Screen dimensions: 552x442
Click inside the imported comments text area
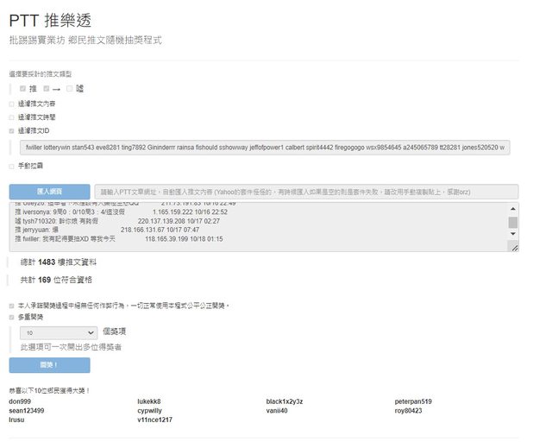259,227
